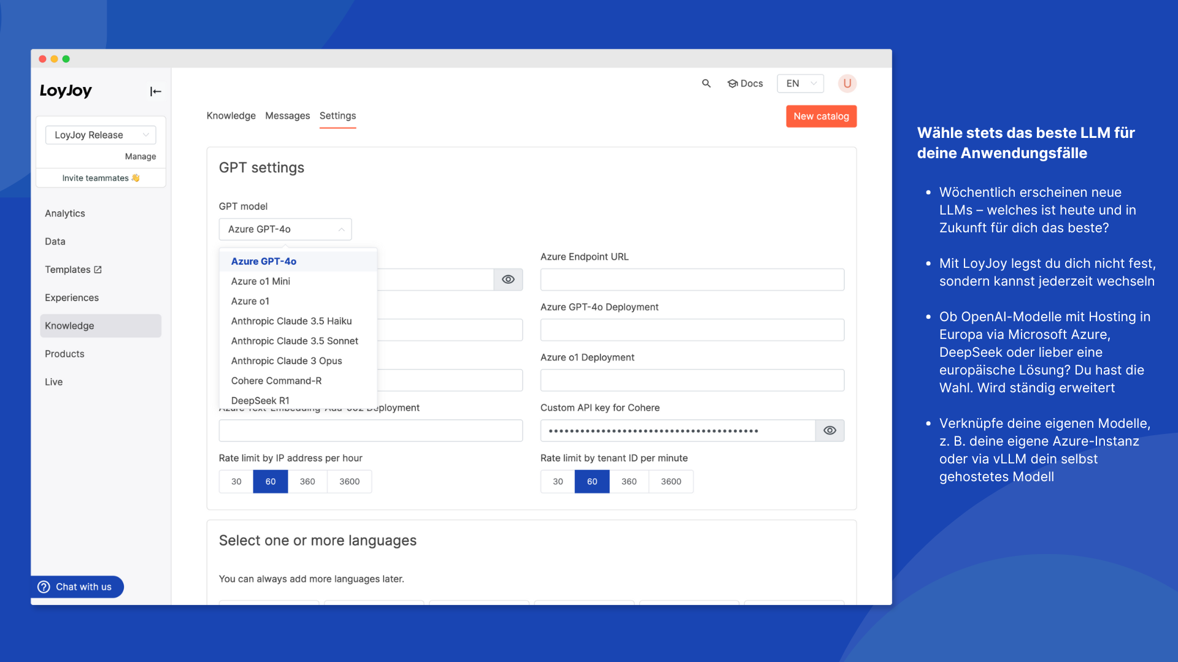Screen dimensions: 1178x662
Task: Click the user avatar U icon
Action: click(x=847, y=83)
